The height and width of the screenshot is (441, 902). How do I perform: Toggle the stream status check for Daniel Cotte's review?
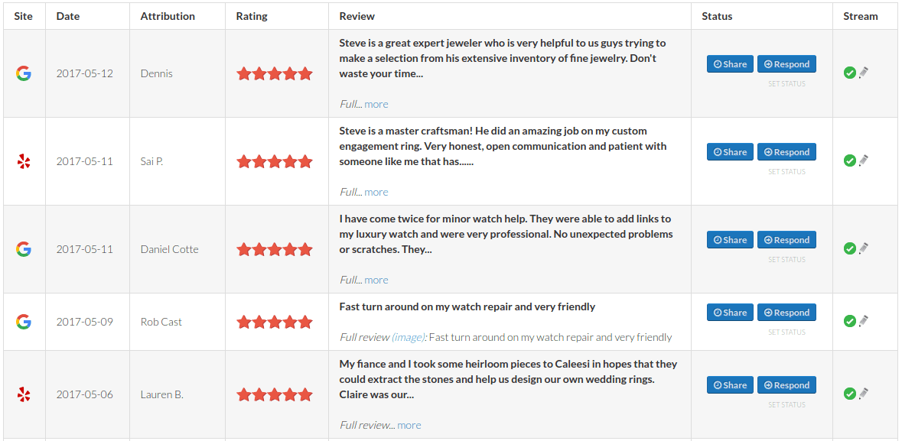point(852,248)
